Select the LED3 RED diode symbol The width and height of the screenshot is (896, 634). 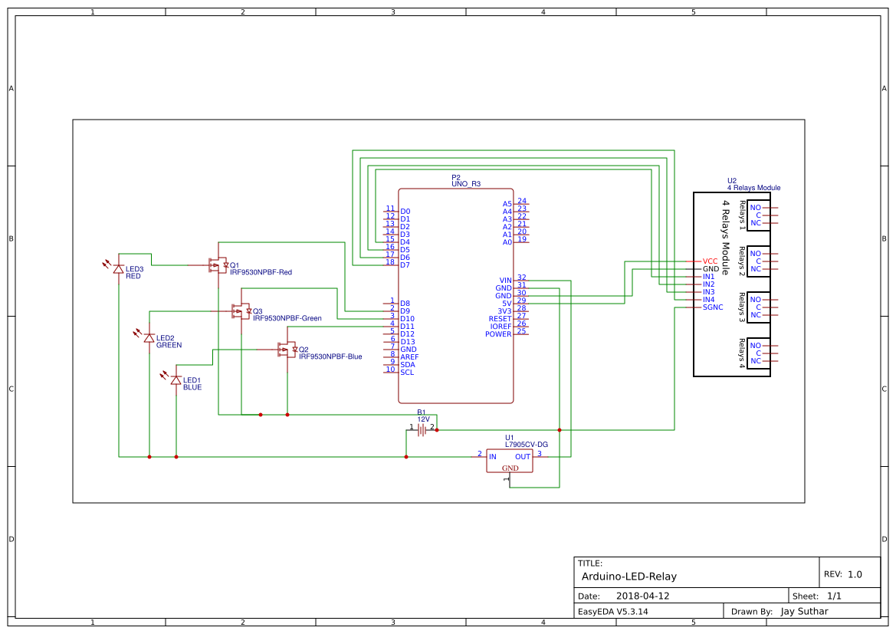point(118,268)
